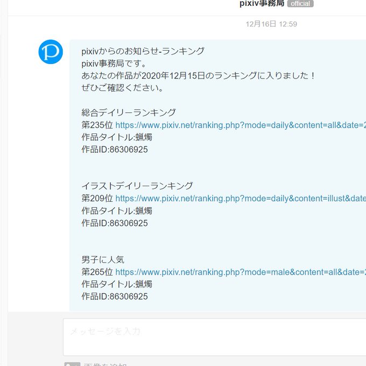
Task: Click the メッセージを入力 message input box
Action: (215, 337)
